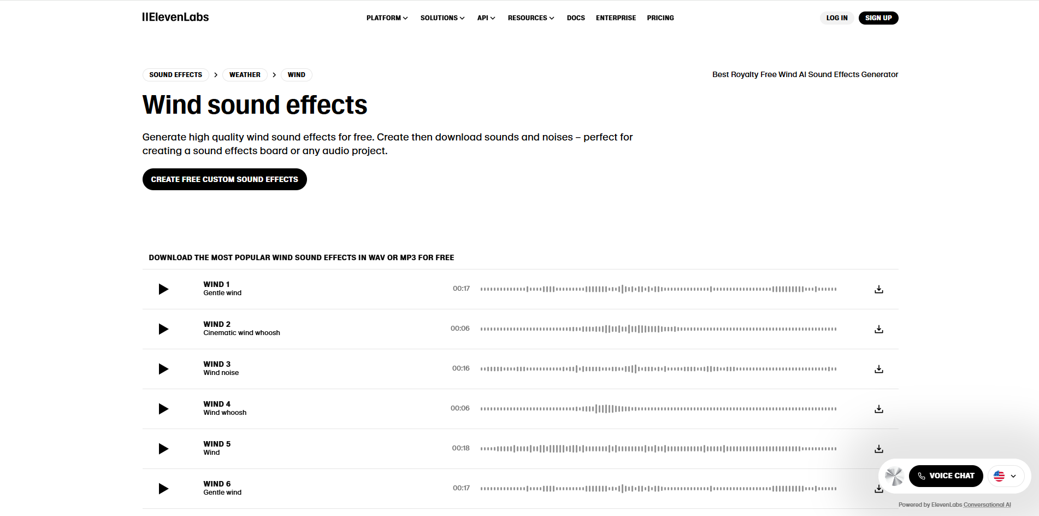Open the Platform dropdown menu
Viewport: 1039px width, 516px height.
386,17
